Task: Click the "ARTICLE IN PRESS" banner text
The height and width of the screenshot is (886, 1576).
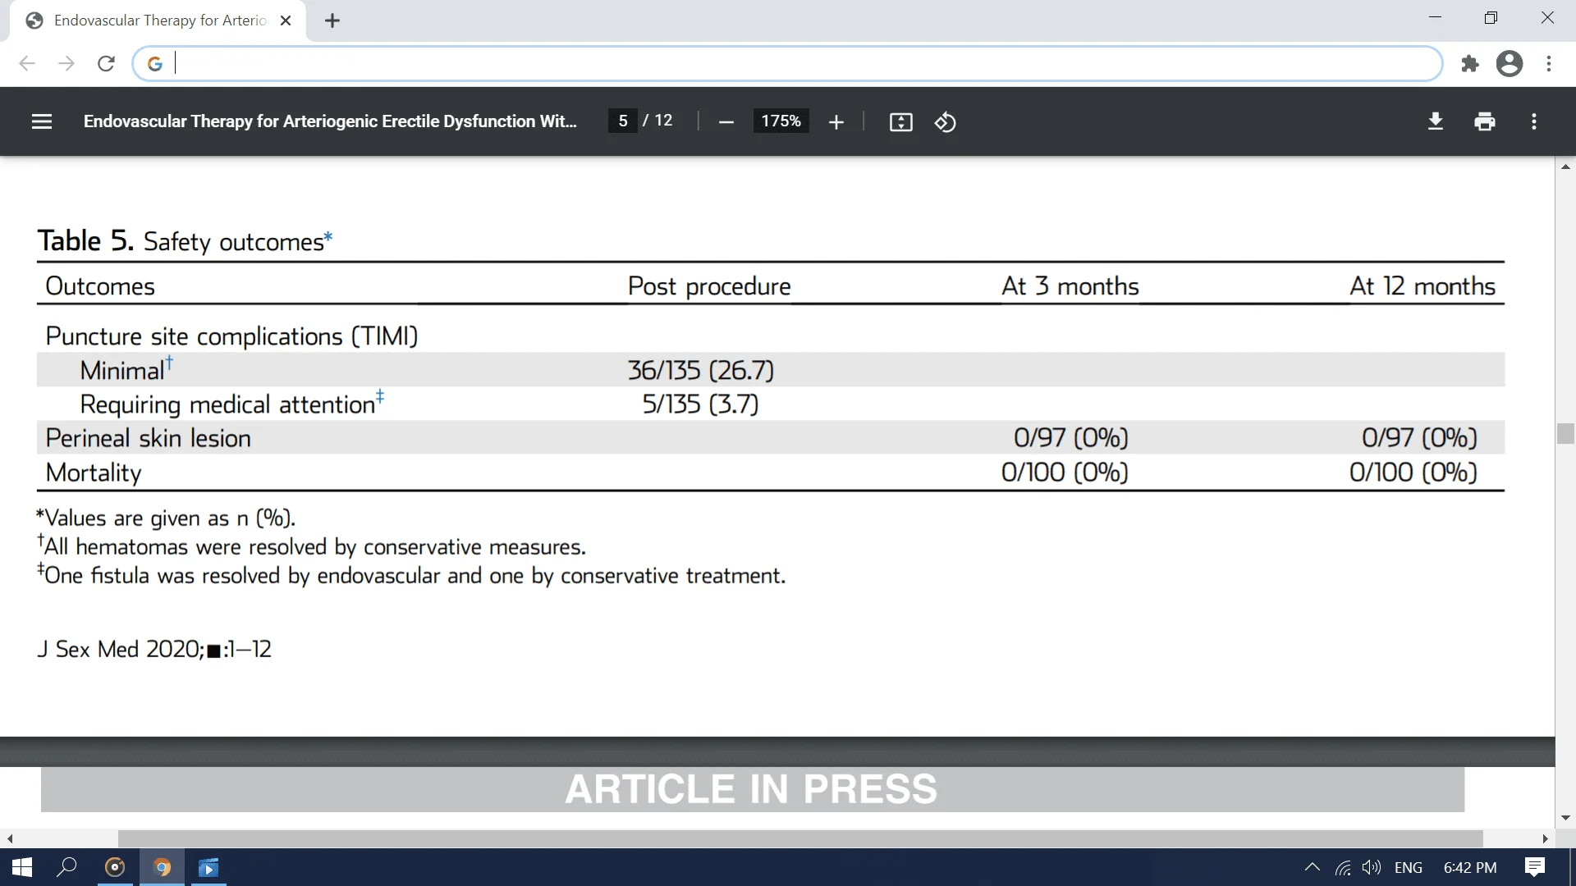Action: [750, 789]
